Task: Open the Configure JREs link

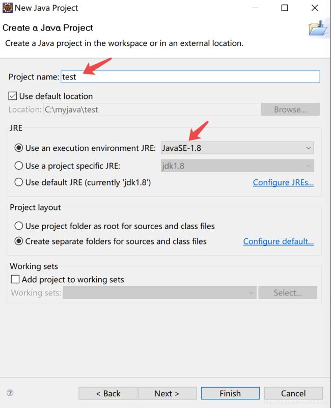Action: coord(283,182)
